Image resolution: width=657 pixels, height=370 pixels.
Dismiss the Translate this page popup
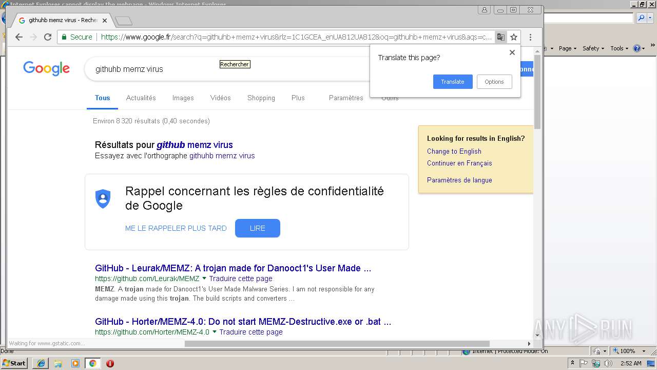pos(512,52)
